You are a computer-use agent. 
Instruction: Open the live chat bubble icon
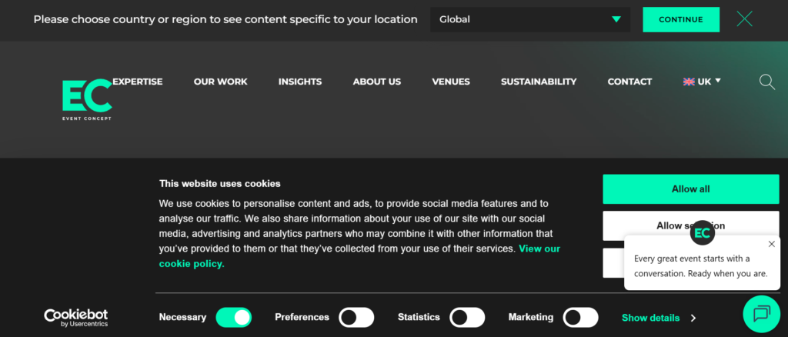[x=762, y=313]
